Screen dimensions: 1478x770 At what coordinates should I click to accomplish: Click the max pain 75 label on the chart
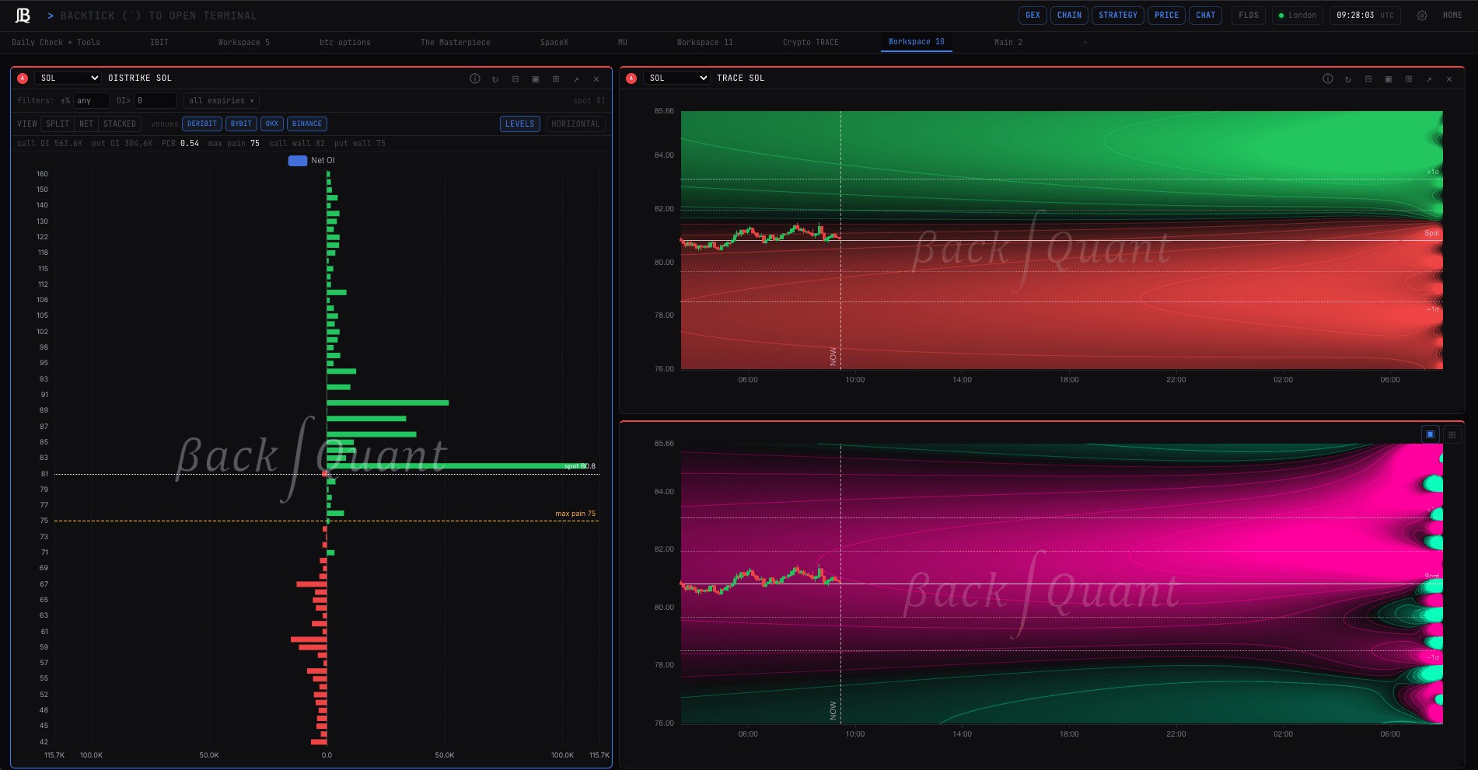[575, 514]
